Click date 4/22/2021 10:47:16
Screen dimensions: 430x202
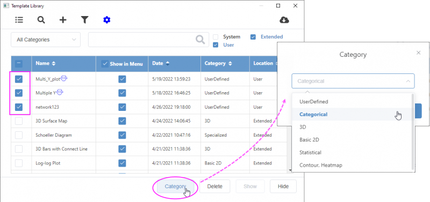(x=171, y=135)
